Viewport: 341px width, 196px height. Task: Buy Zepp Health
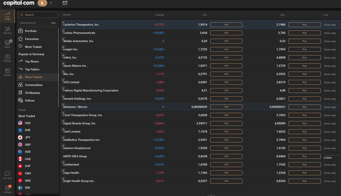tap(304, 173)
